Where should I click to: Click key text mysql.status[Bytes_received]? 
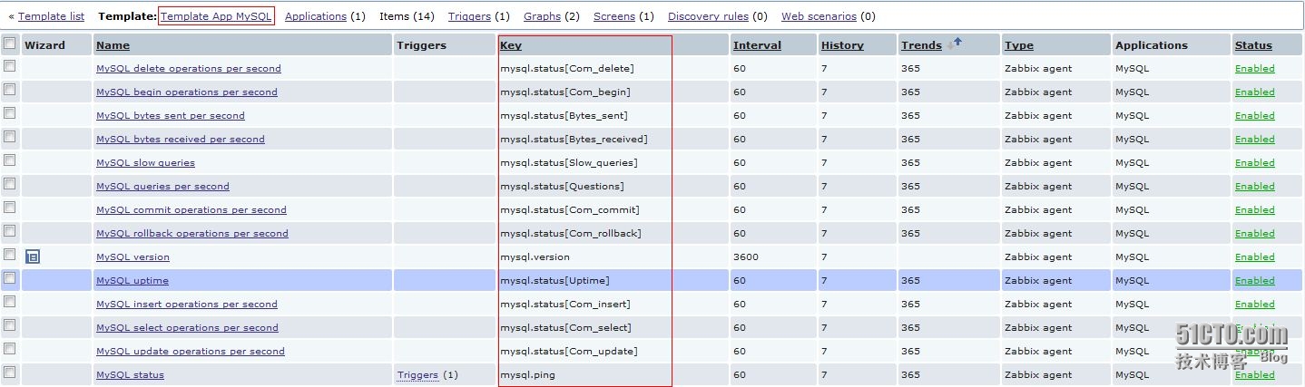tap(574, 140)
